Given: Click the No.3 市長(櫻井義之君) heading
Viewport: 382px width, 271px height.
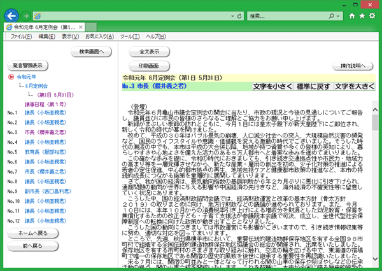Looking at the screenshot, I should pyautogui.click(x=155, y=86).
